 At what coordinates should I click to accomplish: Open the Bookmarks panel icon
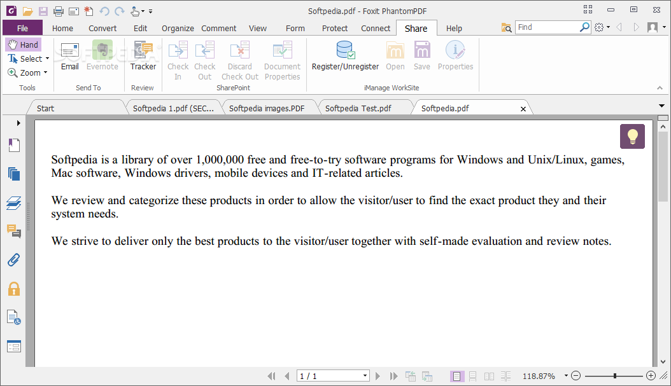[x=14, y=146]
